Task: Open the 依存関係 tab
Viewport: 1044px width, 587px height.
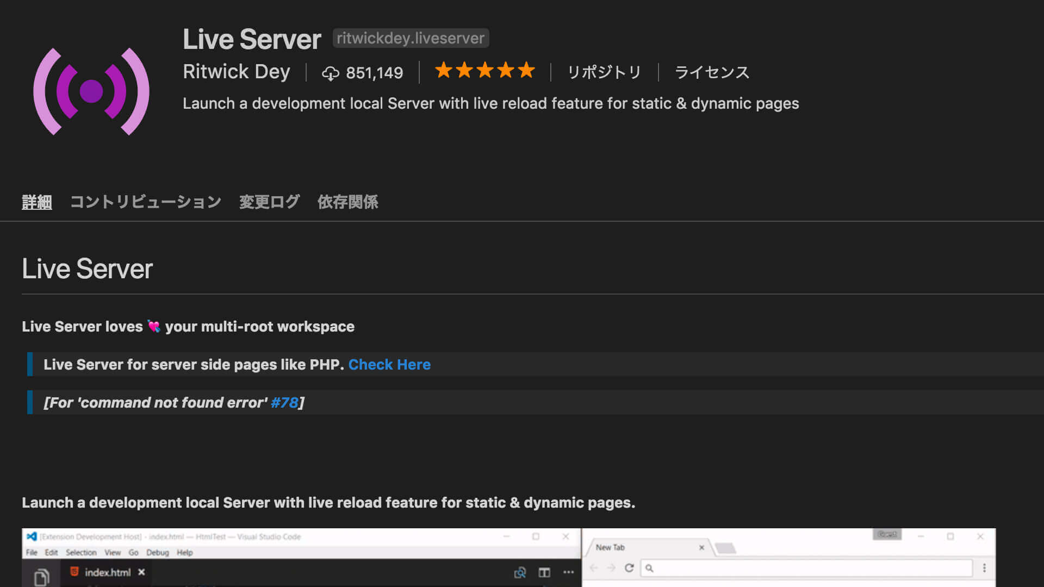Action: pos(347,202)
